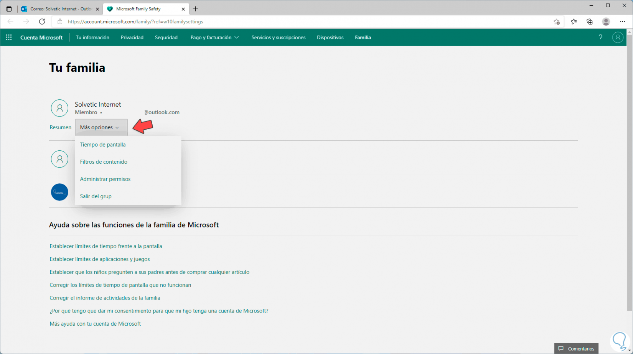Viewport: 633px width, 354px height.
Task: View site information lock icon
Action: point(60,21)
